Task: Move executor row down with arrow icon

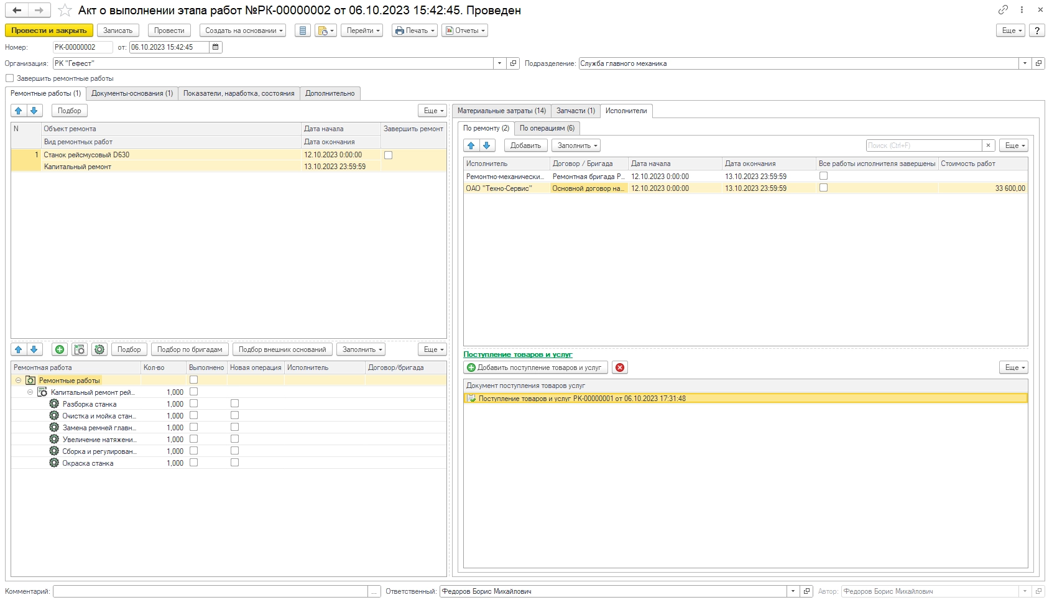Action: pyautogui.click(x=487, y=145)
